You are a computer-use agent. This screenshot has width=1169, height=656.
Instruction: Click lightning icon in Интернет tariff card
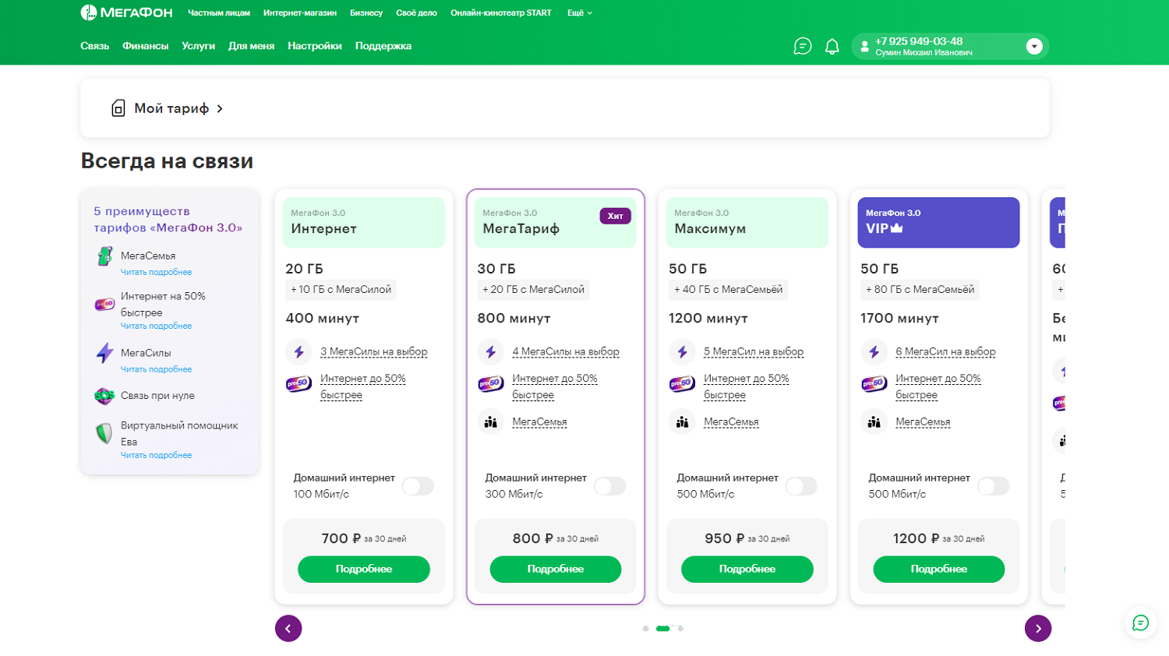[298, 352]
